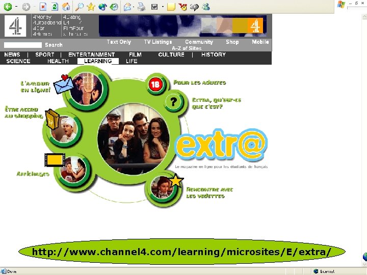
Task: Switch to the Text Only version
Action: pos(119,42)
